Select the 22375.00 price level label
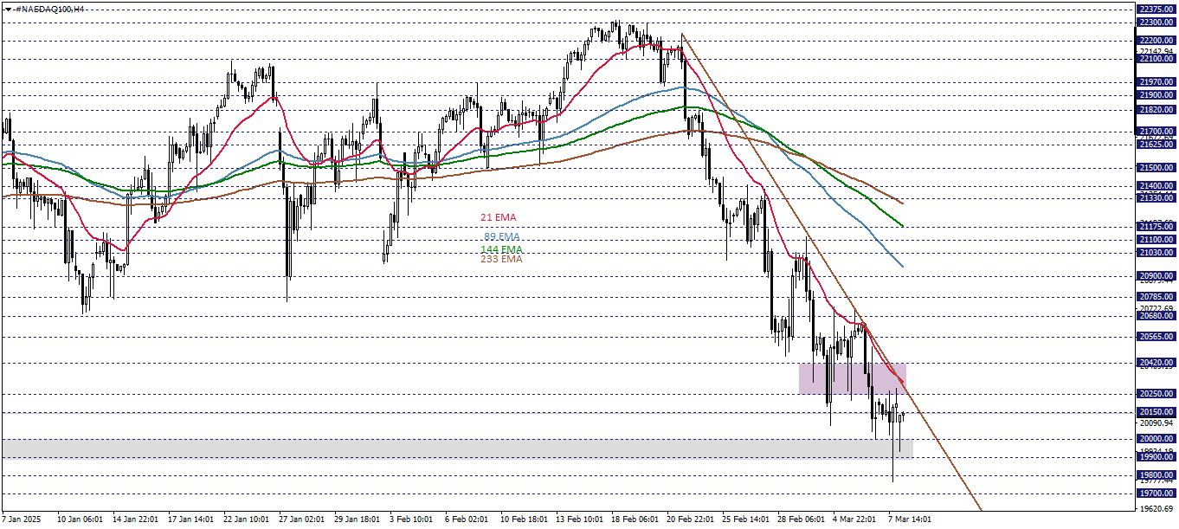Viewport: 1179px width, 529px height. 1157,9
